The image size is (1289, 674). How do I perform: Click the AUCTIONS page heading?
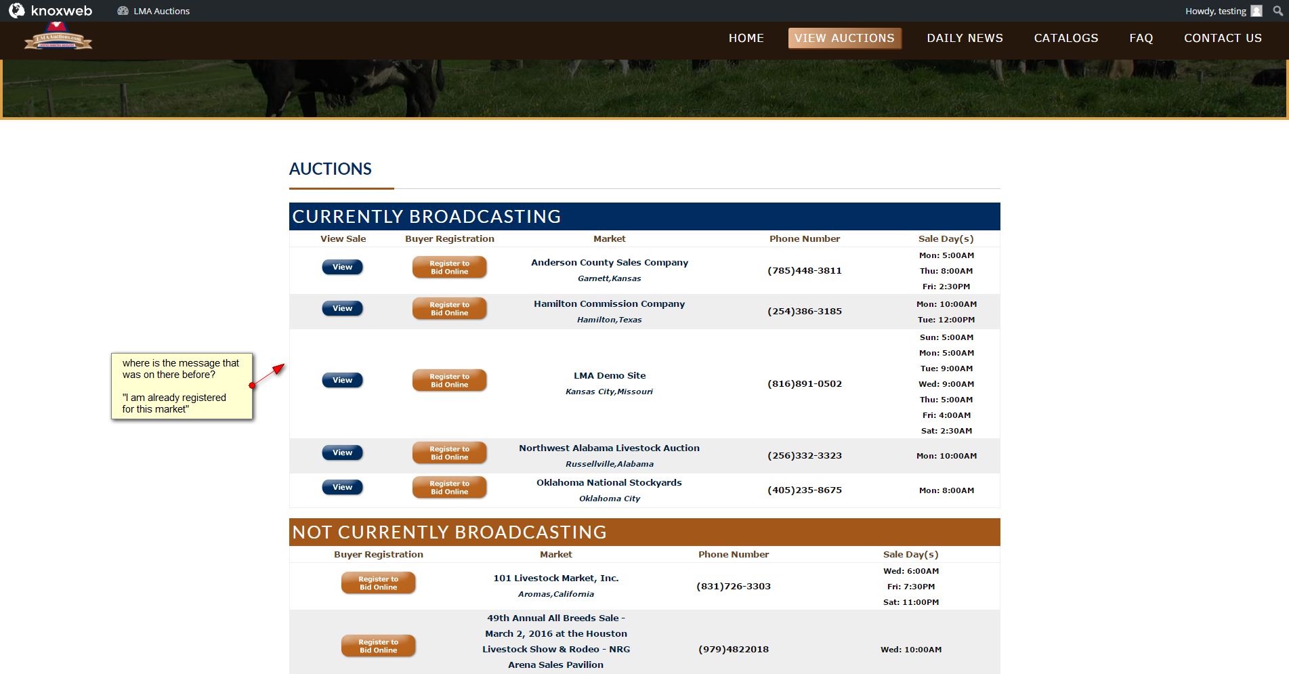point(331,169)
